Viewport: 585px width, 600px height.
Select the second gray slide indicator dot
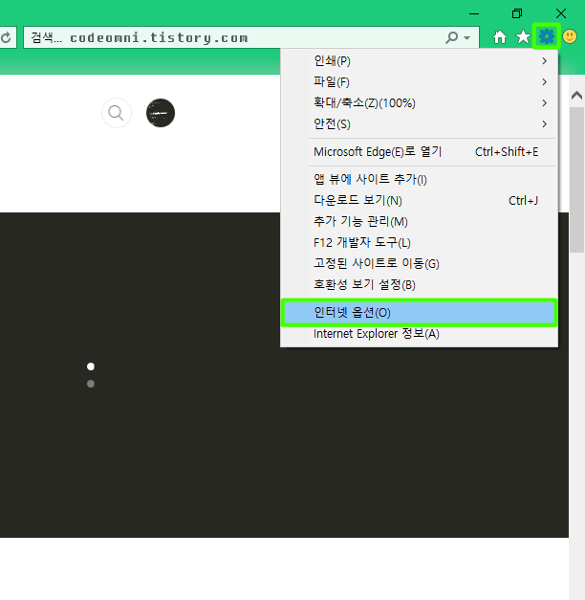[x=91, y=384]
